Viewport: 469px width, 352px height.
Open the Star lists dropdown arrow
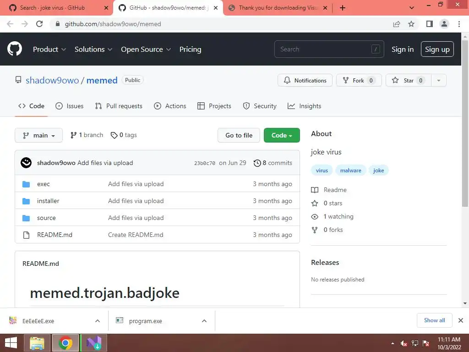click(438, 81)
